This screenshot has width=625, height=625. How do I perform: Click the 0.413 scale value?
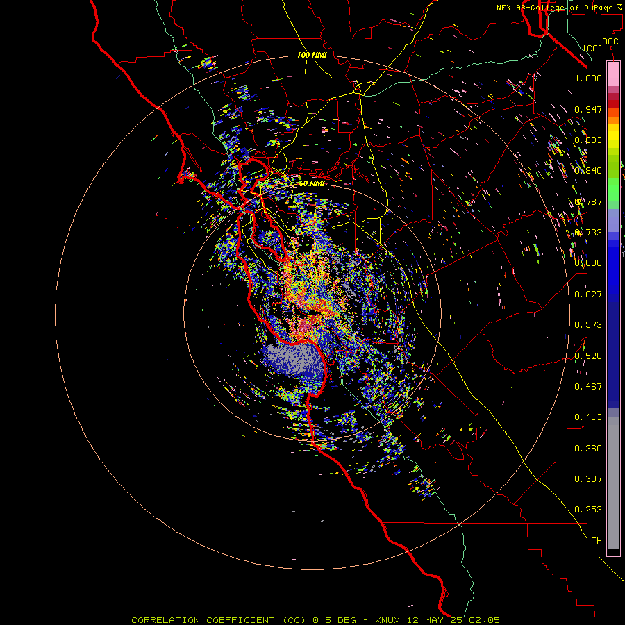pos(588,417)
